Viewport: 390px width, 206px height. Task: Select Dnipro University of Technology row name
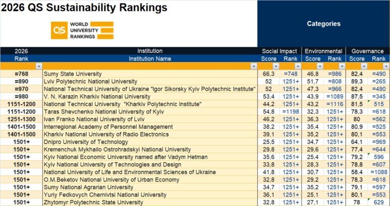coord(83,141)
